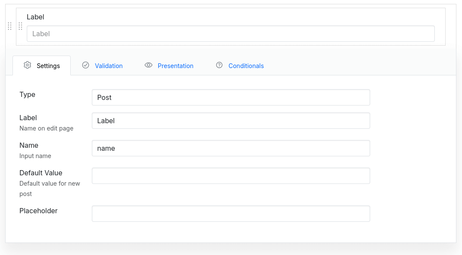The width and height of the screenshot is (462, 255).
Task: Focus the Label settings field containing 'Label'
Action: [231, 121]
